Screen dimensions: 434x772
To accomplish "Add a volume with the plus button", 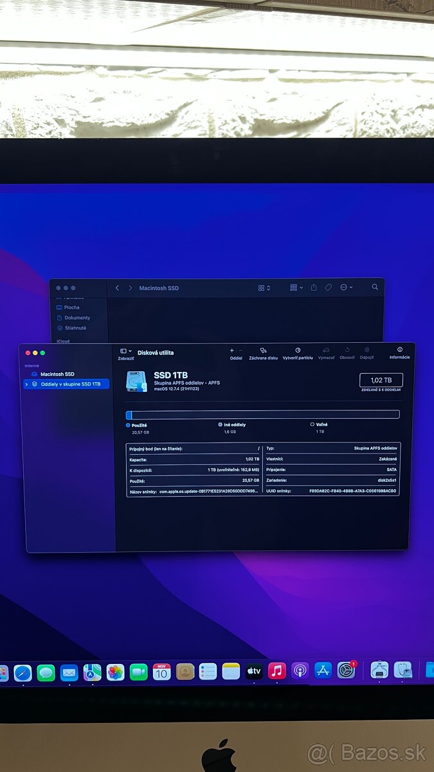I will pyautogui.click(x=232, y=351).
